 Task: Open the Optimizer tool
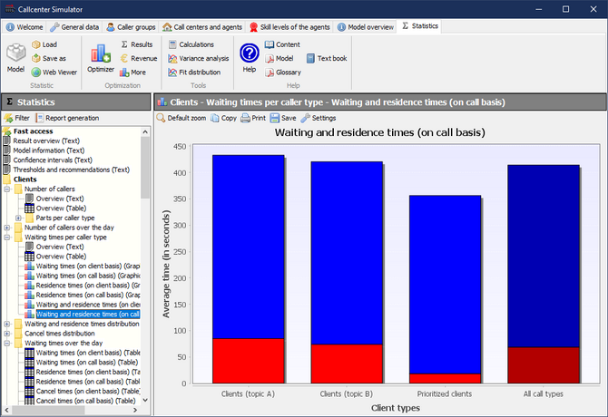point(101,57)
